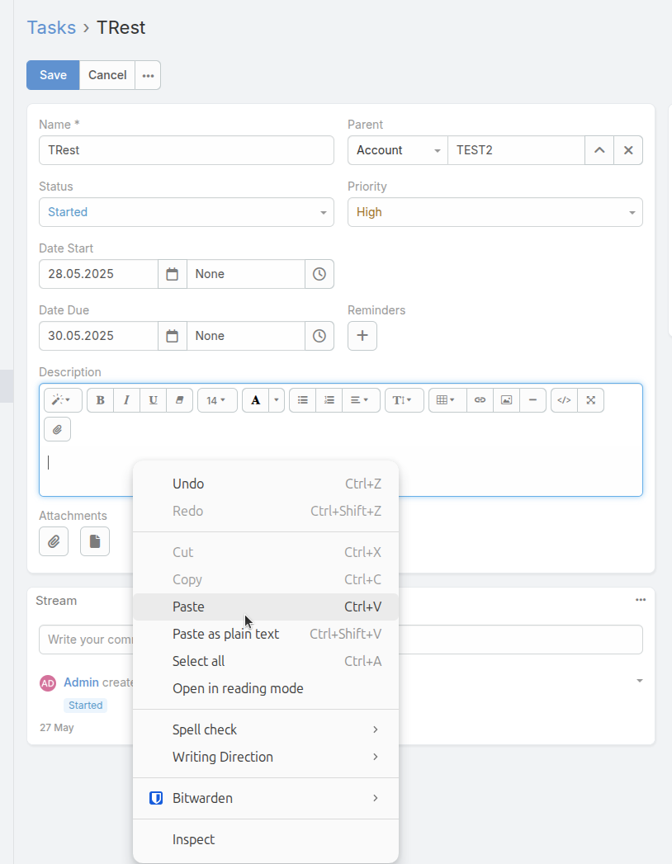Expand font size 14 dropdown

[x=217, y=400]
